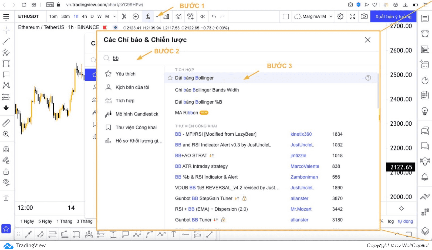Click the bb indicator search field

point(238,58)
